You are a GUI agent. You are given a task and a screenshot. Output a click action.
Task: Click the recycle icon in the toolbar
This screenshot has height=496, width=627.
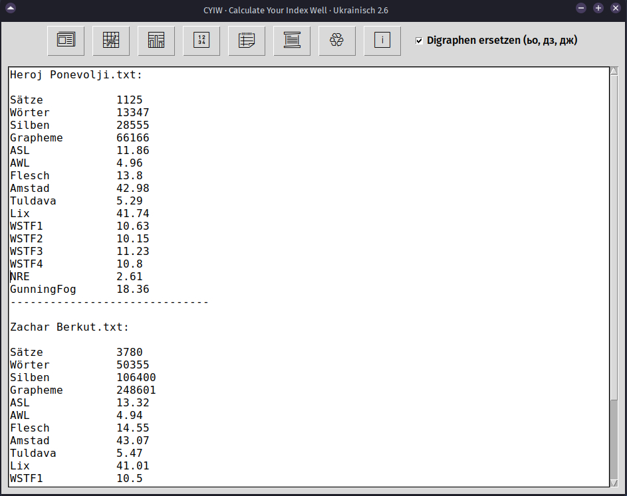tap(337, 41)
